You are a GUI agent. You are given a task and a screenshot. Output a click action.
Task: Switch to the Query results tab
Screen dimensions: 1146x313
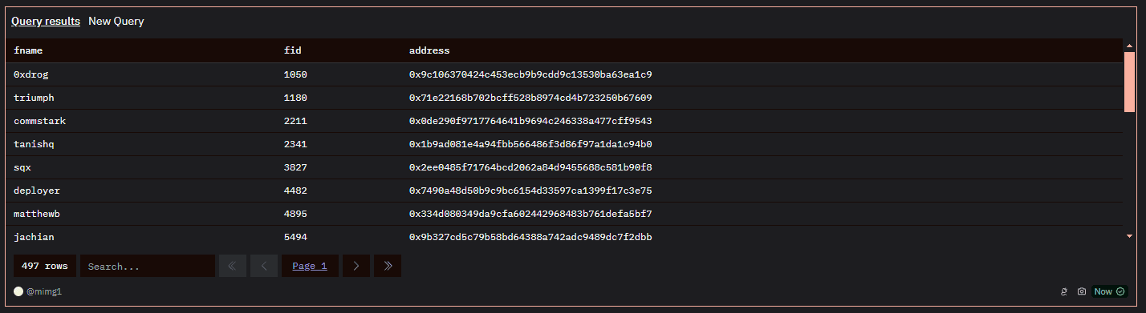coord(46,22)
